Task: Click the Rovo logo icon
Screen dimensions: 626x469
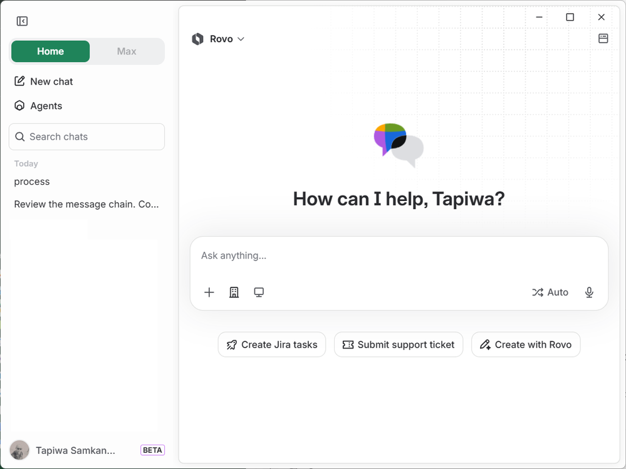Action: point(197,39)
